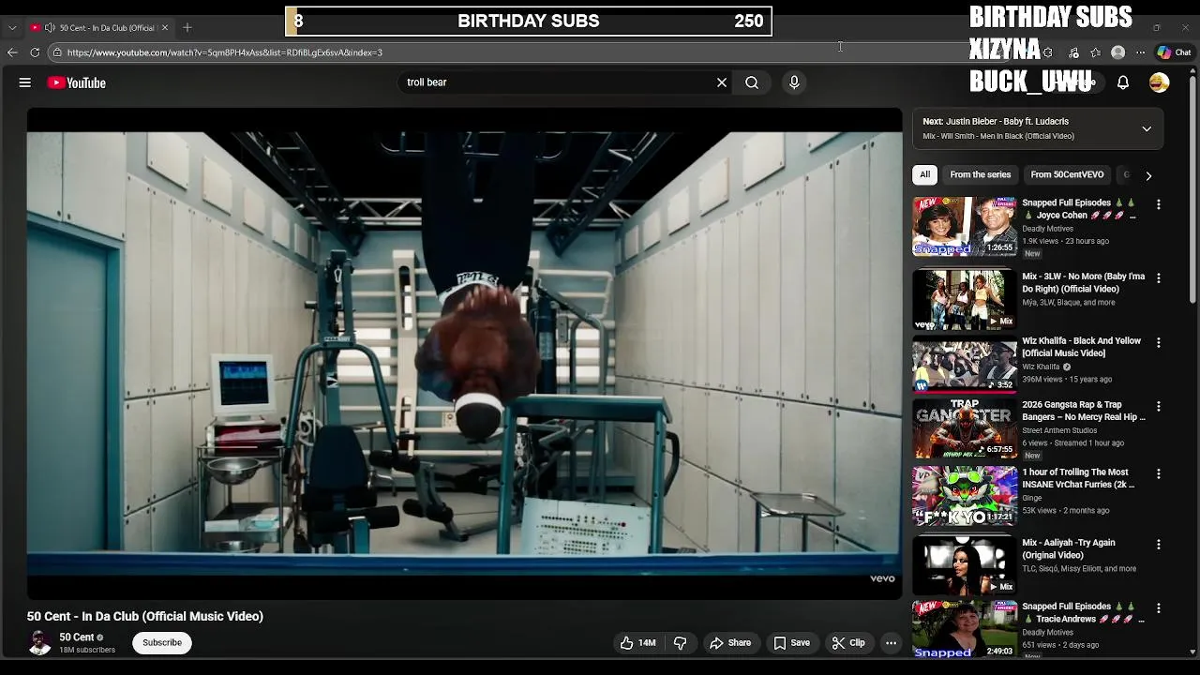Open the account avatar menu

coord(1160,82)
